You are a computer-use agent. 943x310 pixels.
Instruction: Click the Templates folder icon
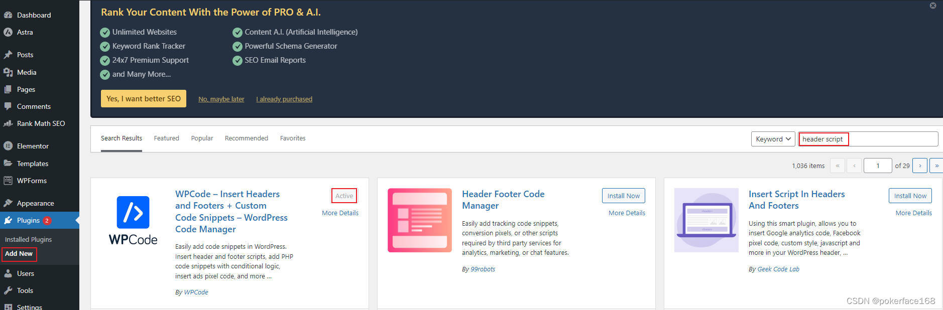point(8,164)
